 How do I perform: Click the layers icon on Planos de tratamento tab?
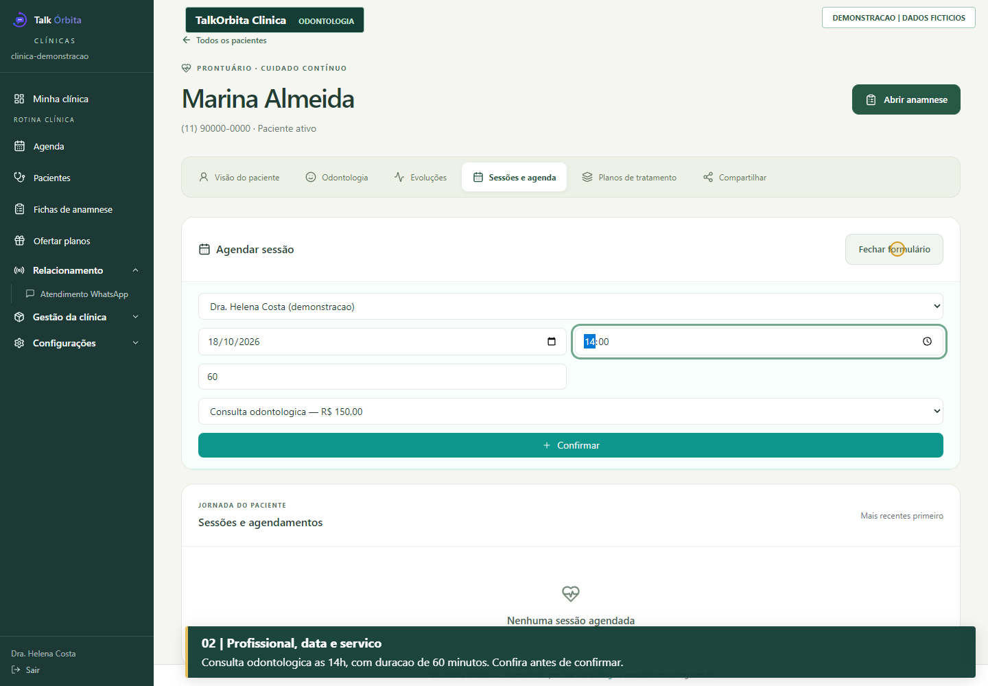pyautogui.click(x=587, y=177)
